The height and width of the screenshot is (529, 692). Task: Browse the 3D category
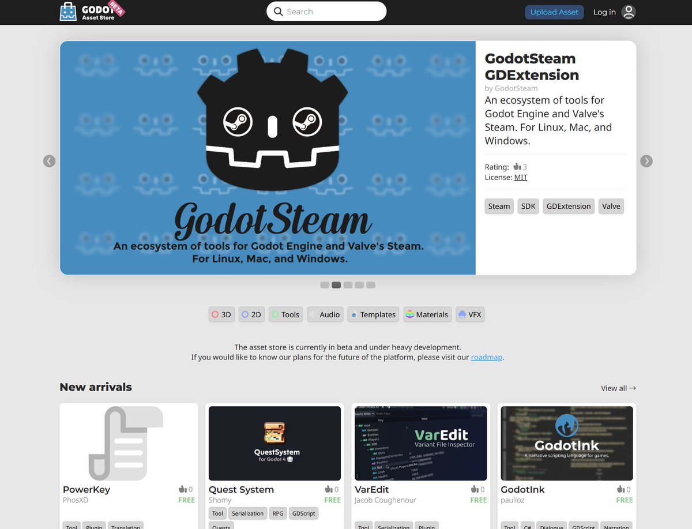tap(221, 314)
